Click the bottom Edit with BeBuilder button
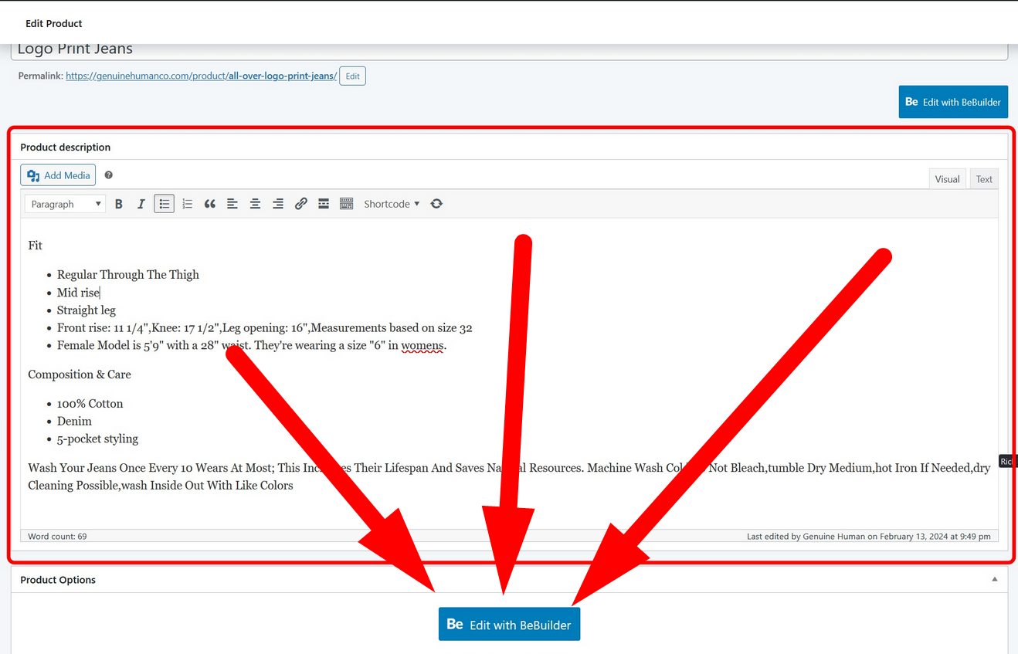This screenshot has height=654, width=1018. 509,625
